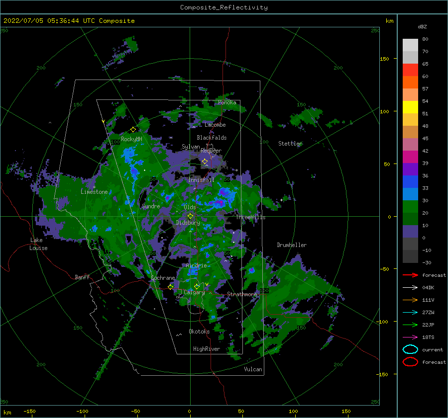
Task: Click the Banff label on the map
Action: tap(82, 277)
